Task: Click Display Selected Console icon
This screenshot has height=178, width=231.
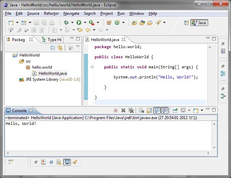Action: [183, 110]
